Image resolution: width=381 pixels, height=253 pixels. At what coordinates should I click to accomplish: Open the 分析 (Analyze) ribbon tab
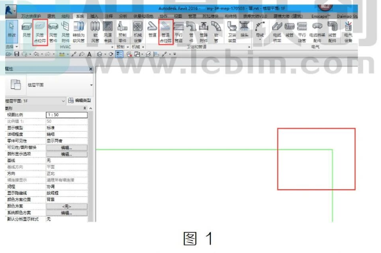click(123, 16)
